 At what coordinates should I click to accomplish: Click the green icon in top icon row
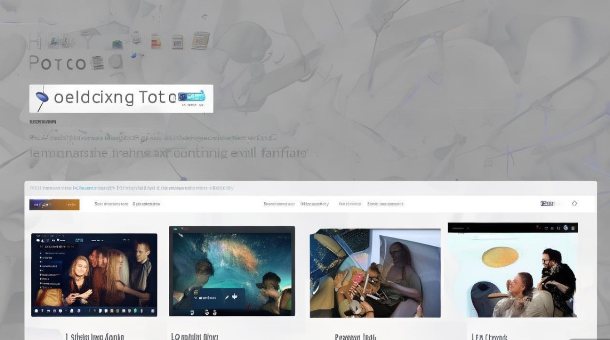coord(117,44)
